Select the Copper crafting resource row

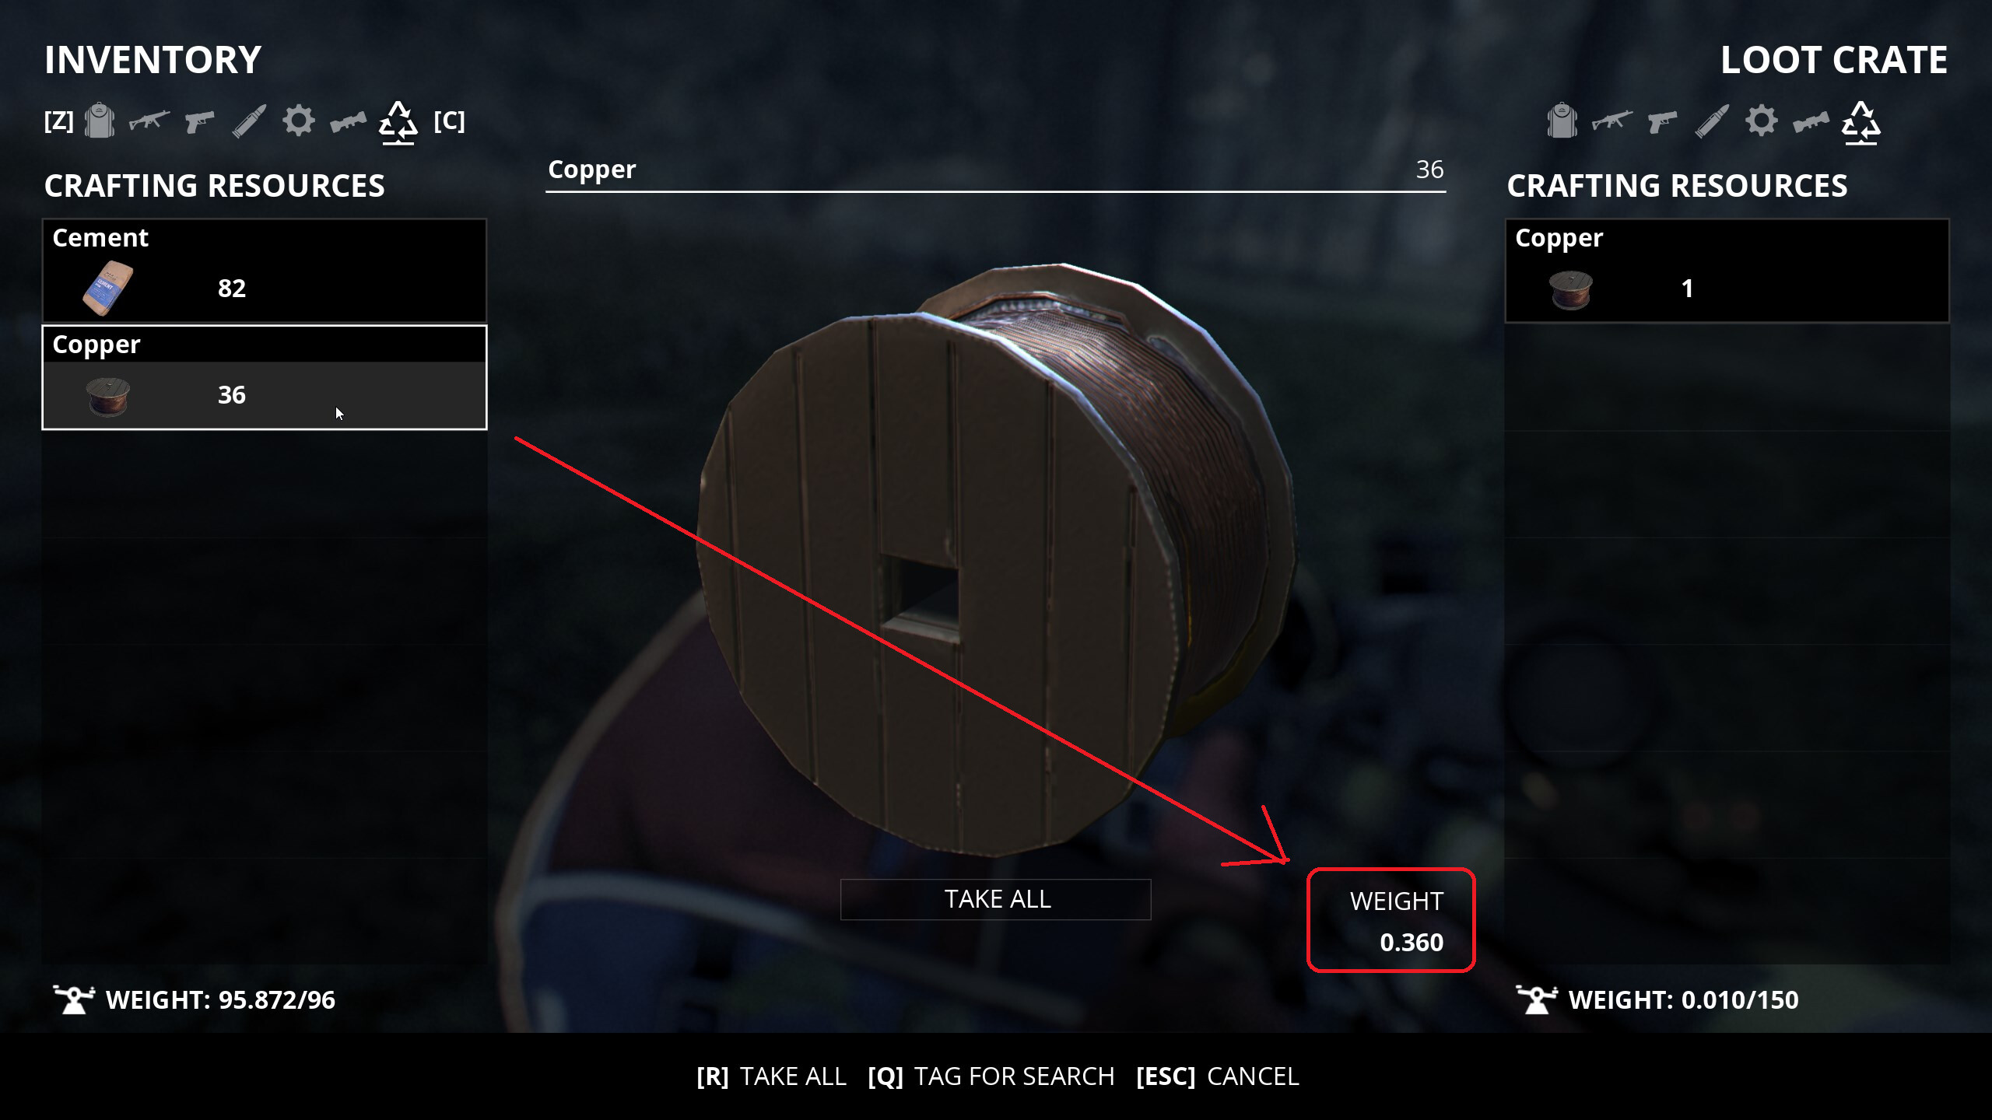point(264,376)
